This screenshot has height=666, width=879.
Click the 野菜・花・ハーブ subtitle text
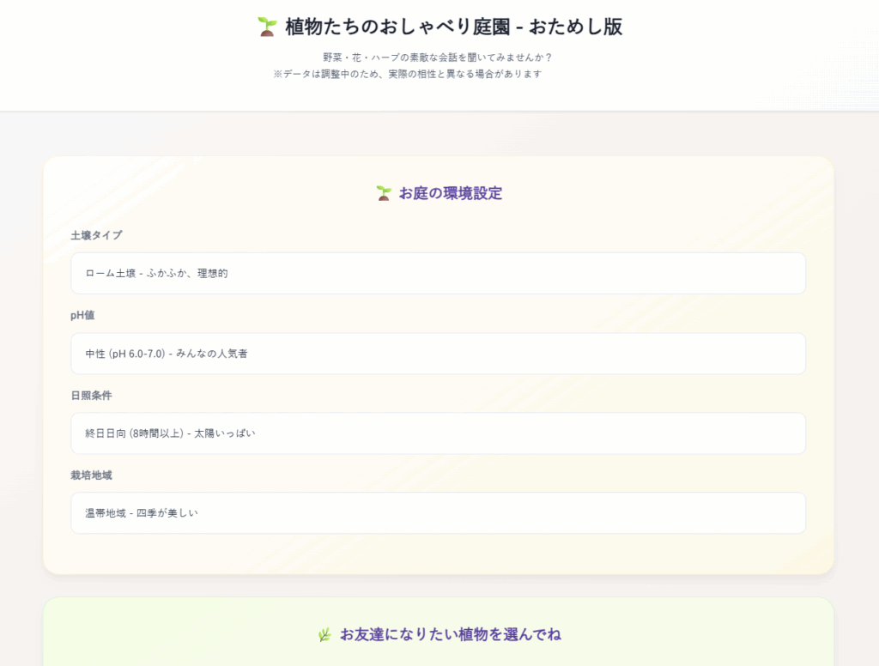(x=437, y=58)
